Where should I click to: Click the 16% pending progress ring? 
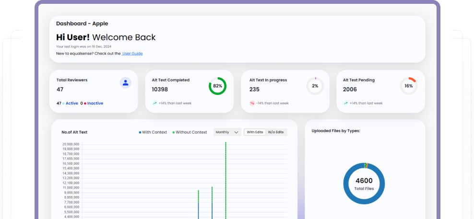(x=408, y=86)
